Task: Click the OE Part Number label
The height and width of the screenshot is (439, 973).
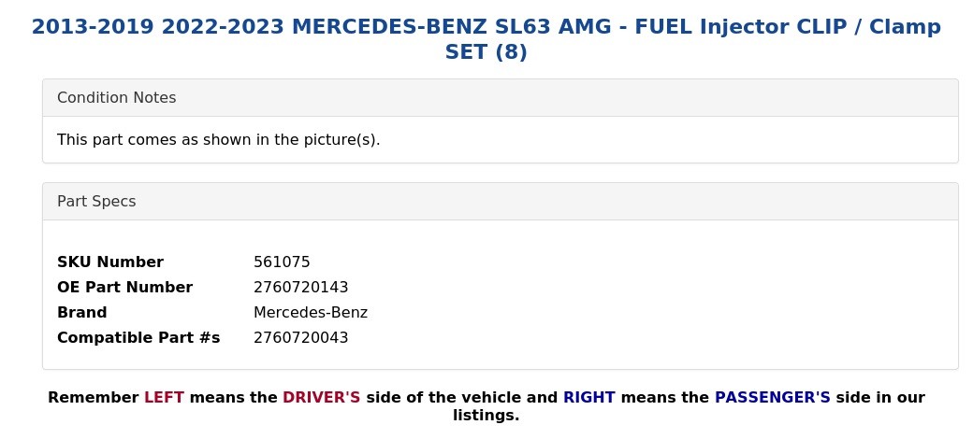Action: (124, 288)
